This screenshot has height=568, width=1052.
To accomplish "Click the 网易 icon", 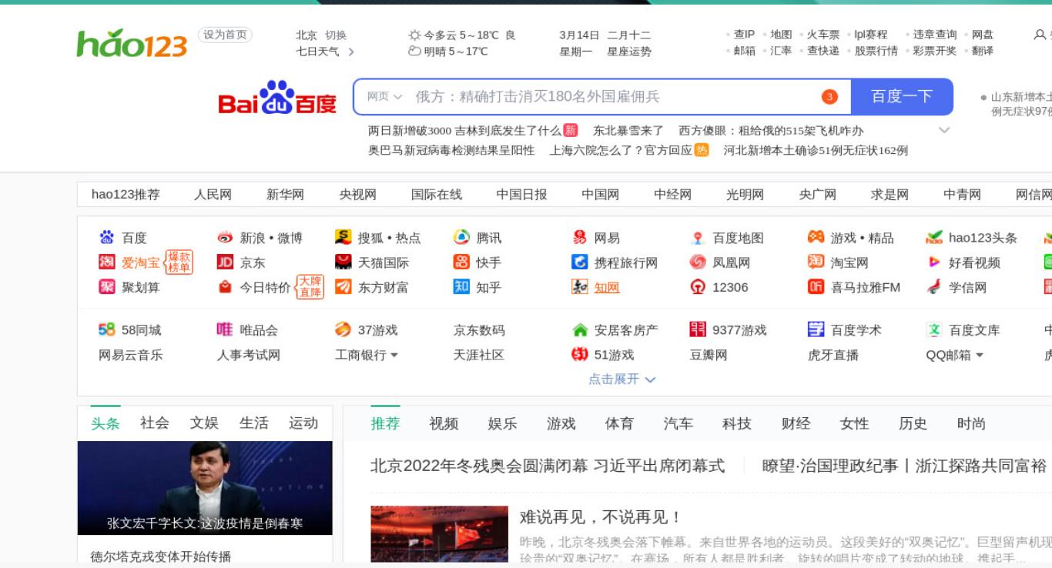I will coord(580,237).
